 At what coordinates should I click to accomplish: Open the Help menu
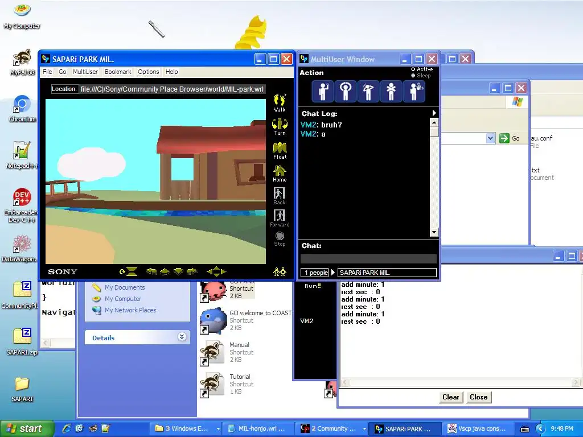pos(171,72)
